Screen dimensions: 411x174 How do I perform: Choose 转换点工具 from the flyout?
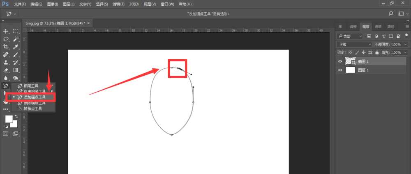33,108
